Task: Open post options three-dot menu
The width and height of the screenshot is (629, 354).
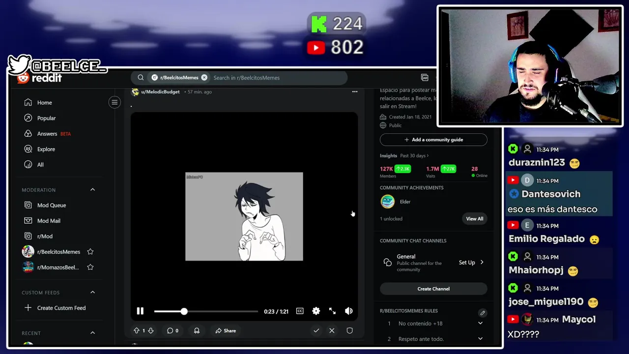Action: point(355,92)
